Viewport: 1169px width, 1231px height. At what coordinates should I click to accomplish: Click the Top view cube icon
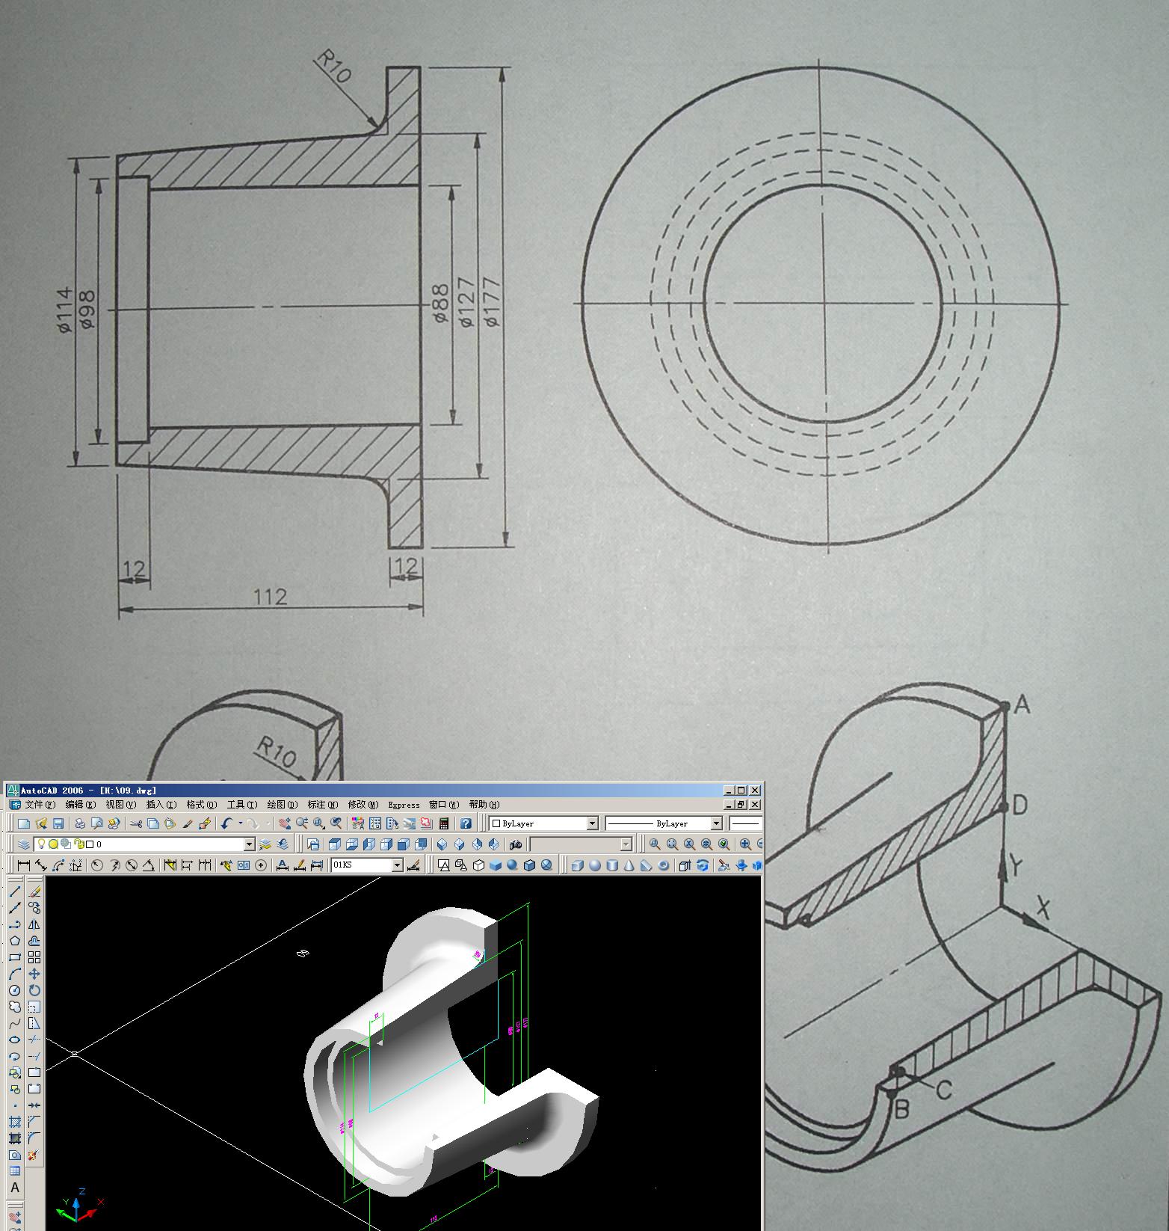[334, 844]
